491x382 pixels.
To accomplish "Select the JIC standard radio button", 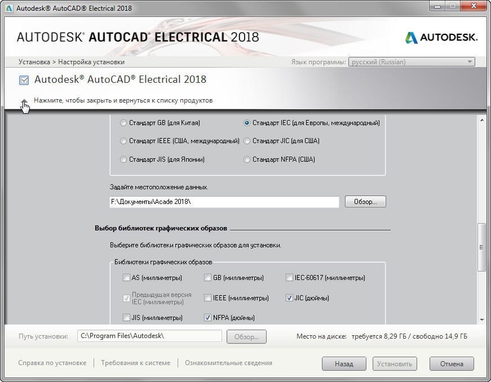I will (x=247, y=141).
